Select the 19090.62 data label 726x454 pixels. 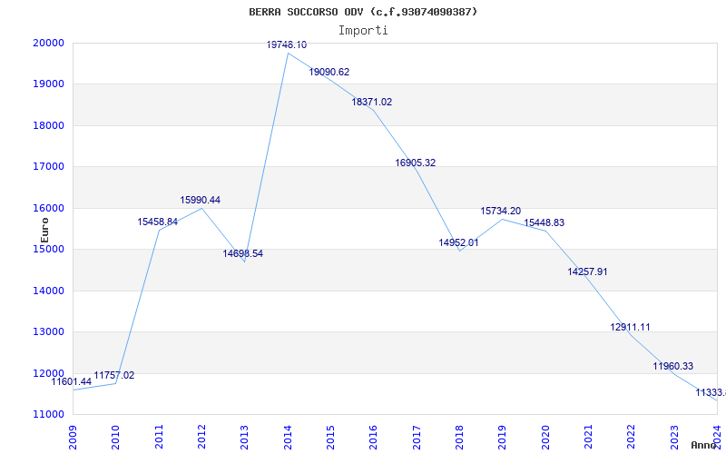(x=329, y=73)
